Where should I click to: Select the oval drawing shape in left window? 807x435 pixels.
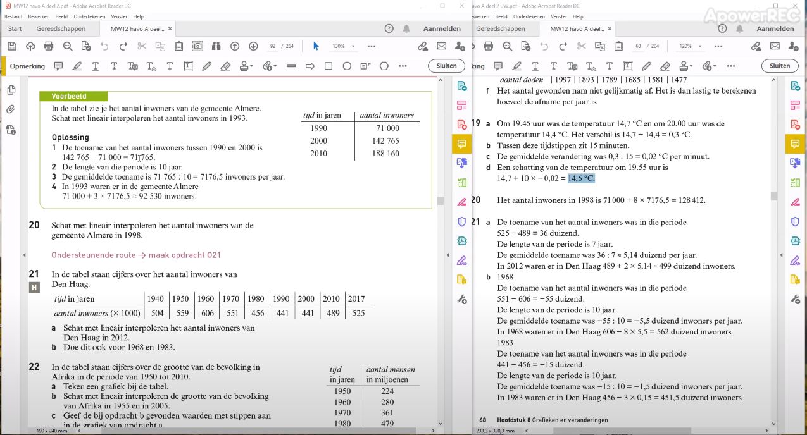point(347,66)
